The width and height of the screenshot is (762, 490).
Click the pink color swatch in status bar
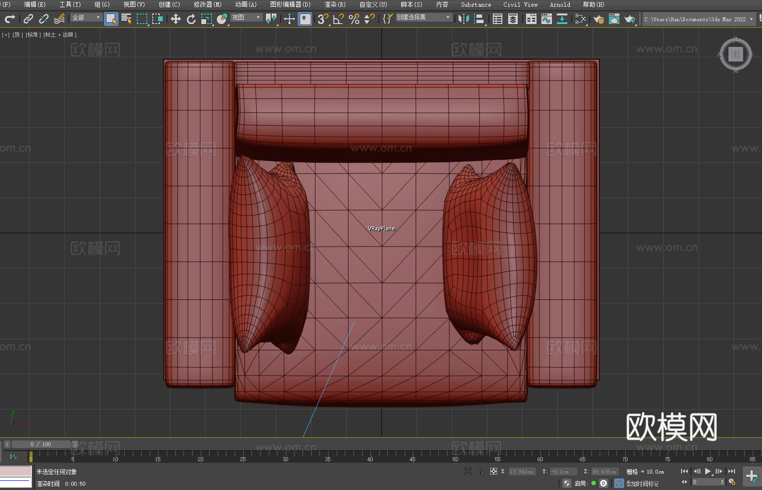point(16,472)
